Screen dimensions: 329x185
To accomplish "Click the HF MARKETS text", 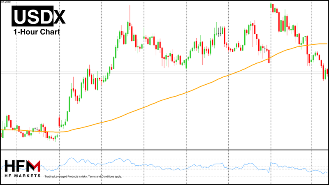I will (x=23, y=176).
